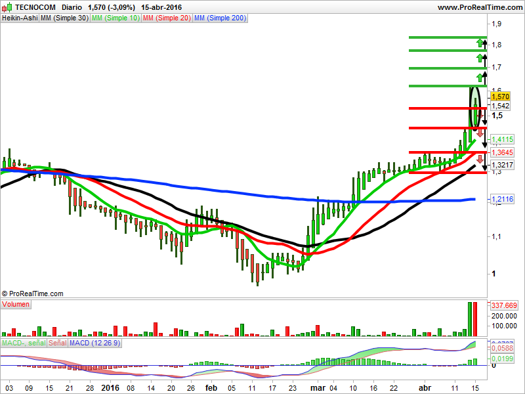Click the tall red volume bar
The width and height of the screenshot is (525, 394).
[475, 319]
